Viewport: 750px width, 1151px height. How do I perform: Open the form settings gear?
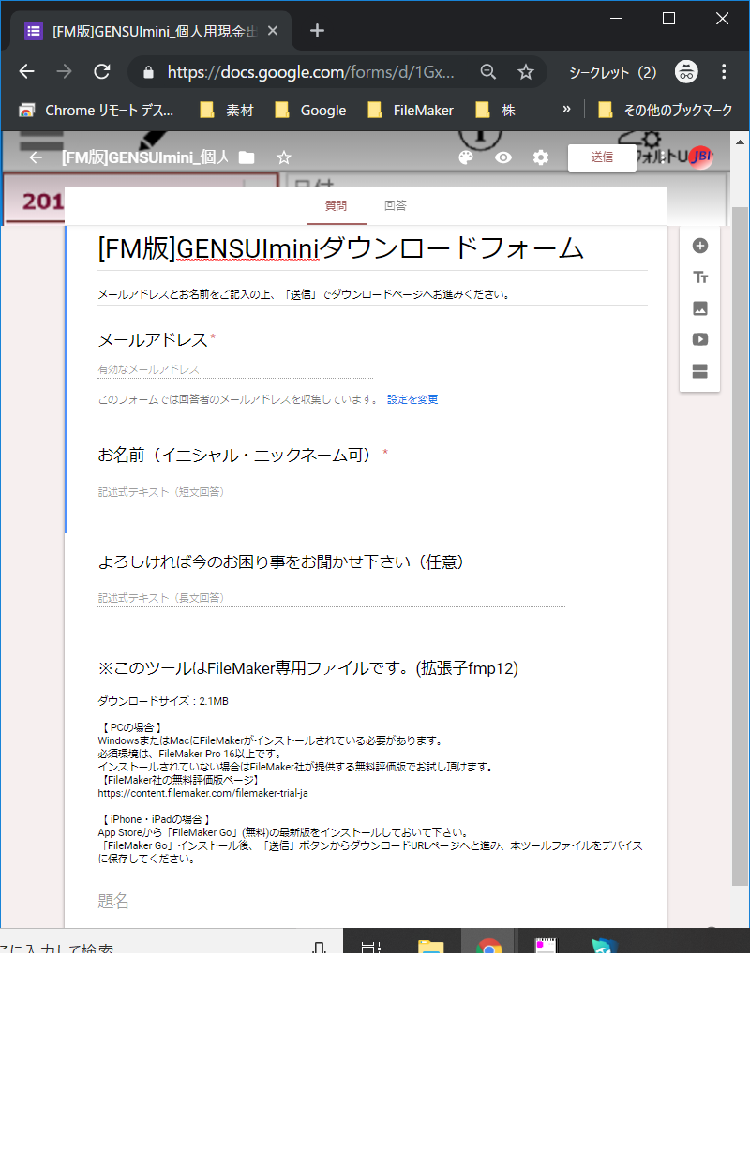[540, 157]
